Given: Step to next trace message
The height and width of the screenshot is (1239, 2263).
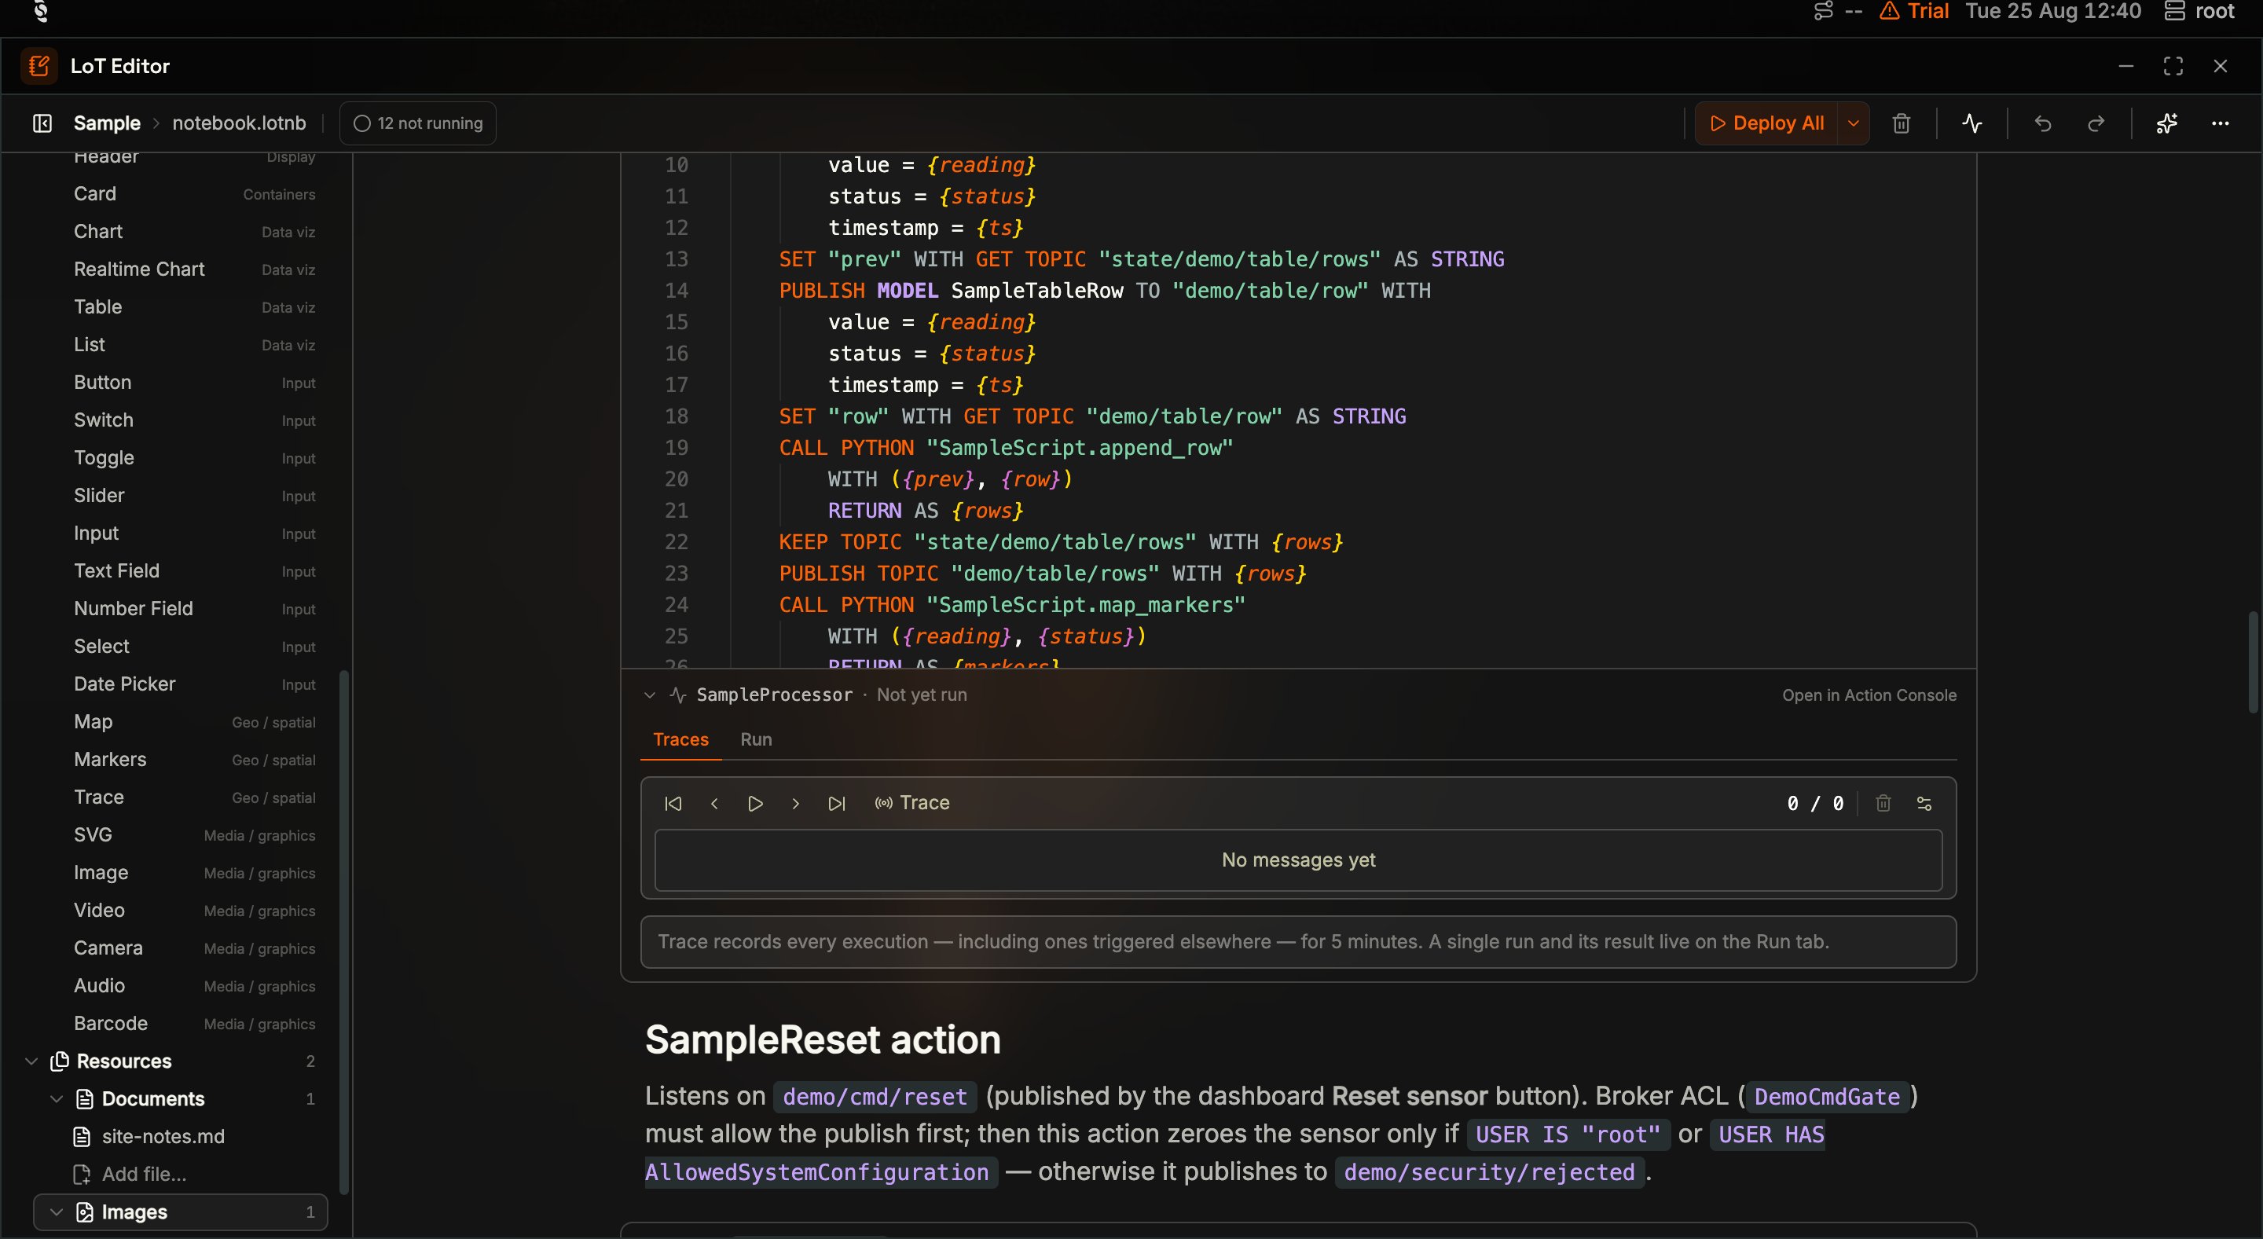Looking at the screenshot, I should [x=796, y=804].
